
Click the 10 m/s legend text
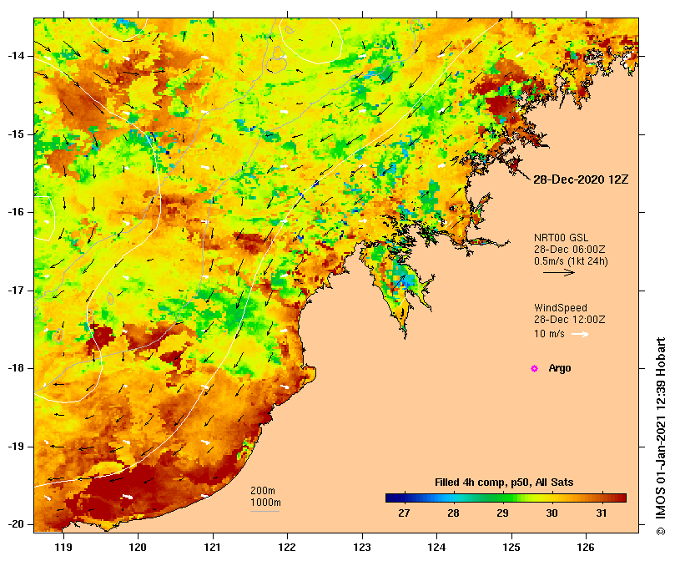pos(549,334)
